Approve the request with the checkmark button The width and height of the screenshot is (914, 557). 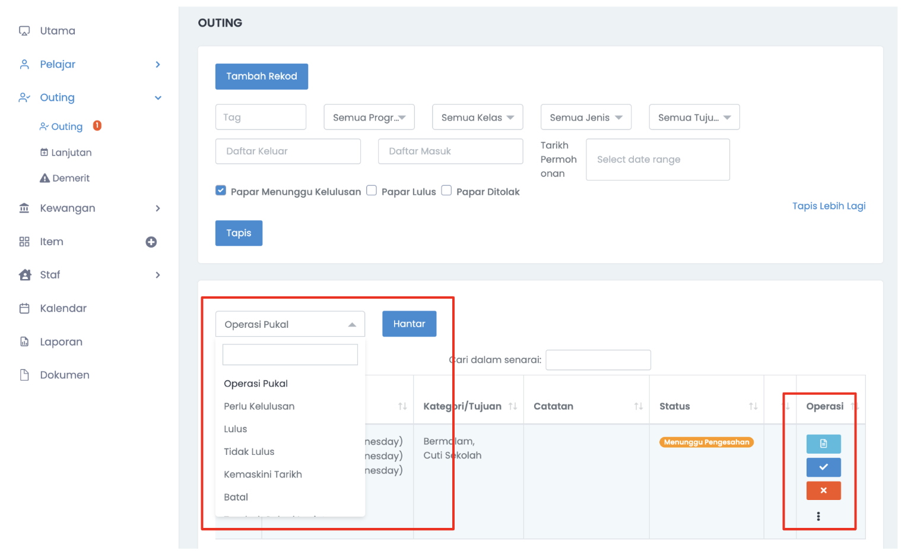coord(823,467)
